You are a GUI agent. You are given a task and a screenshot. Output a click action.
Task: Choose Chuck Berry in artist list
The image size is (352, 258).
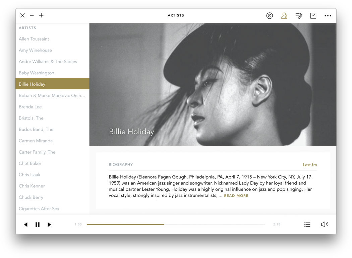pos(31,197)
